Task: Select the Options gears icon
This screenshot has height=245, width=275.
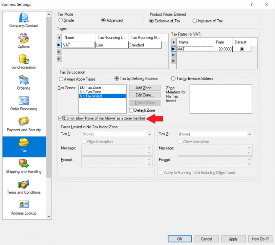Action: click(x=24, y=38)
